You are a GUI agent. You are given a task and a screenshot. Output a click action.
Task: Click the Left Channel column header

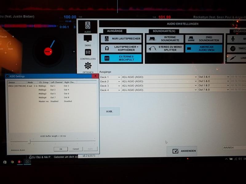57,82
